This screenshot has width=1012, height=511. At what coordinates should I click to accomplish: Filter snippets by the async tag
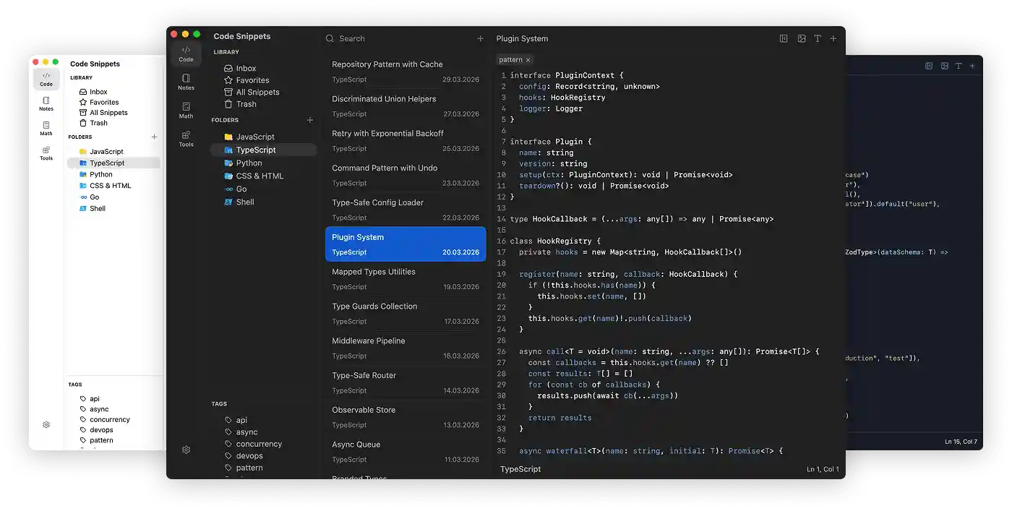point(241,431)
